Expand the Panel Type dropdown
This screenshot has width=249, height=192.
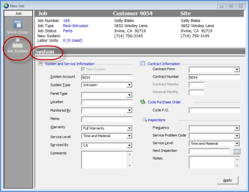pyautogui.click(x=129, y=95)
